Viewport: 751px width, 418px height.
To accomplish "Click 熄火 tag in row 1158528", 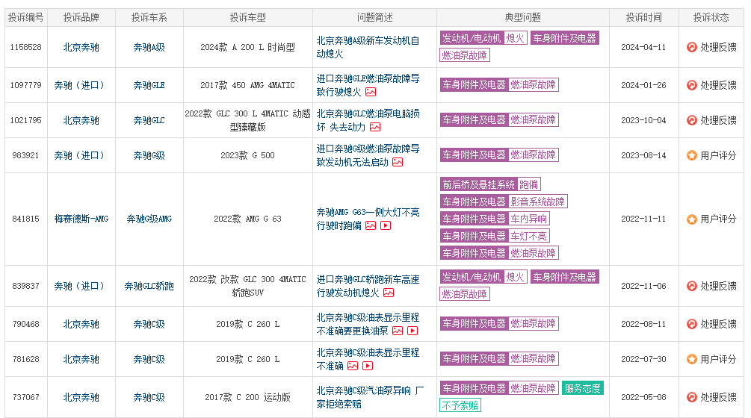I will (515, 38).
